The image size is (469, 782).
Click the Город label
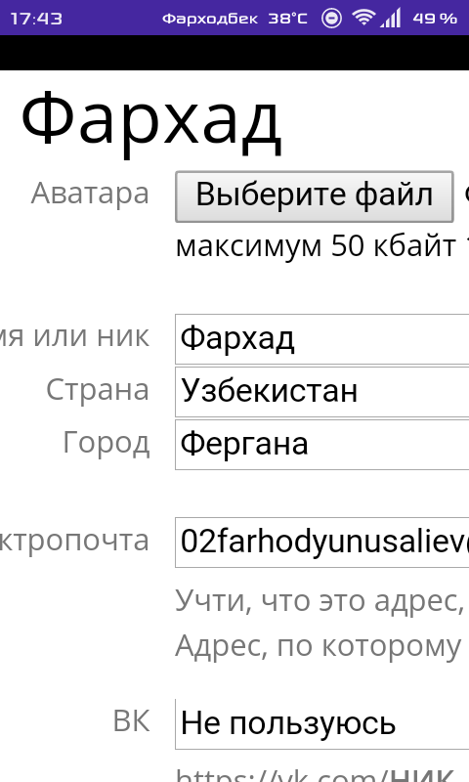pos(107,443)
